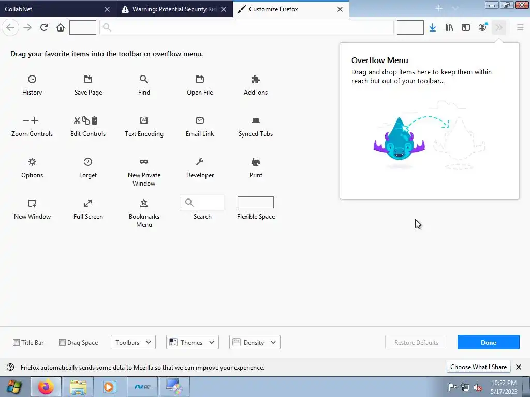Click the Flexible Space widget
This screenshot has height=397, width=530.
pos(256,202)
